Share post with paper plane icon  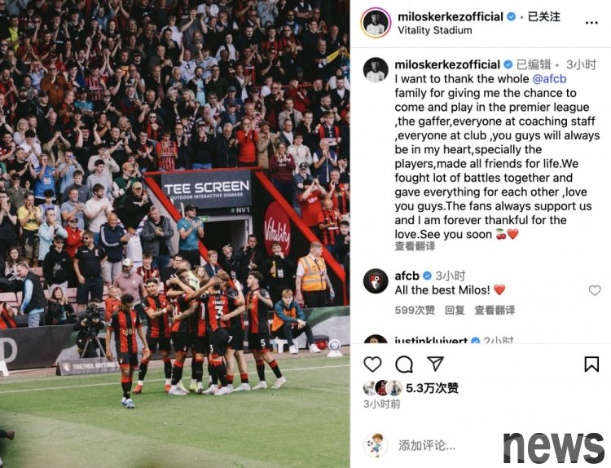(x=435, y=364)
